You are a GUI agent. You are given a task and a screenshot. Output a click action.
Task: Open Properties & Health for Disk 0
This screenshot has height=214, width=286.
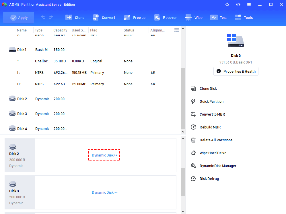236,71
